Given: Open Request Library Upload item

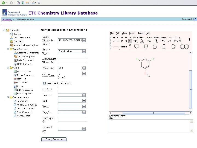Looking at the screenshot, I should click(26, 45).
